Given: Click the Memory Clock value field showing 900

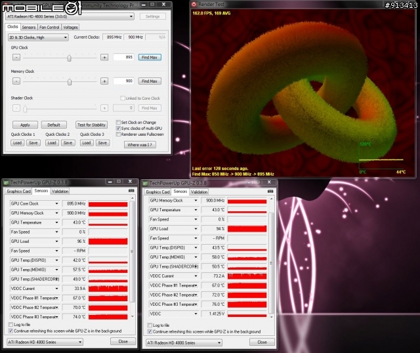Looking at the screenshot, I should click(123, 81).
